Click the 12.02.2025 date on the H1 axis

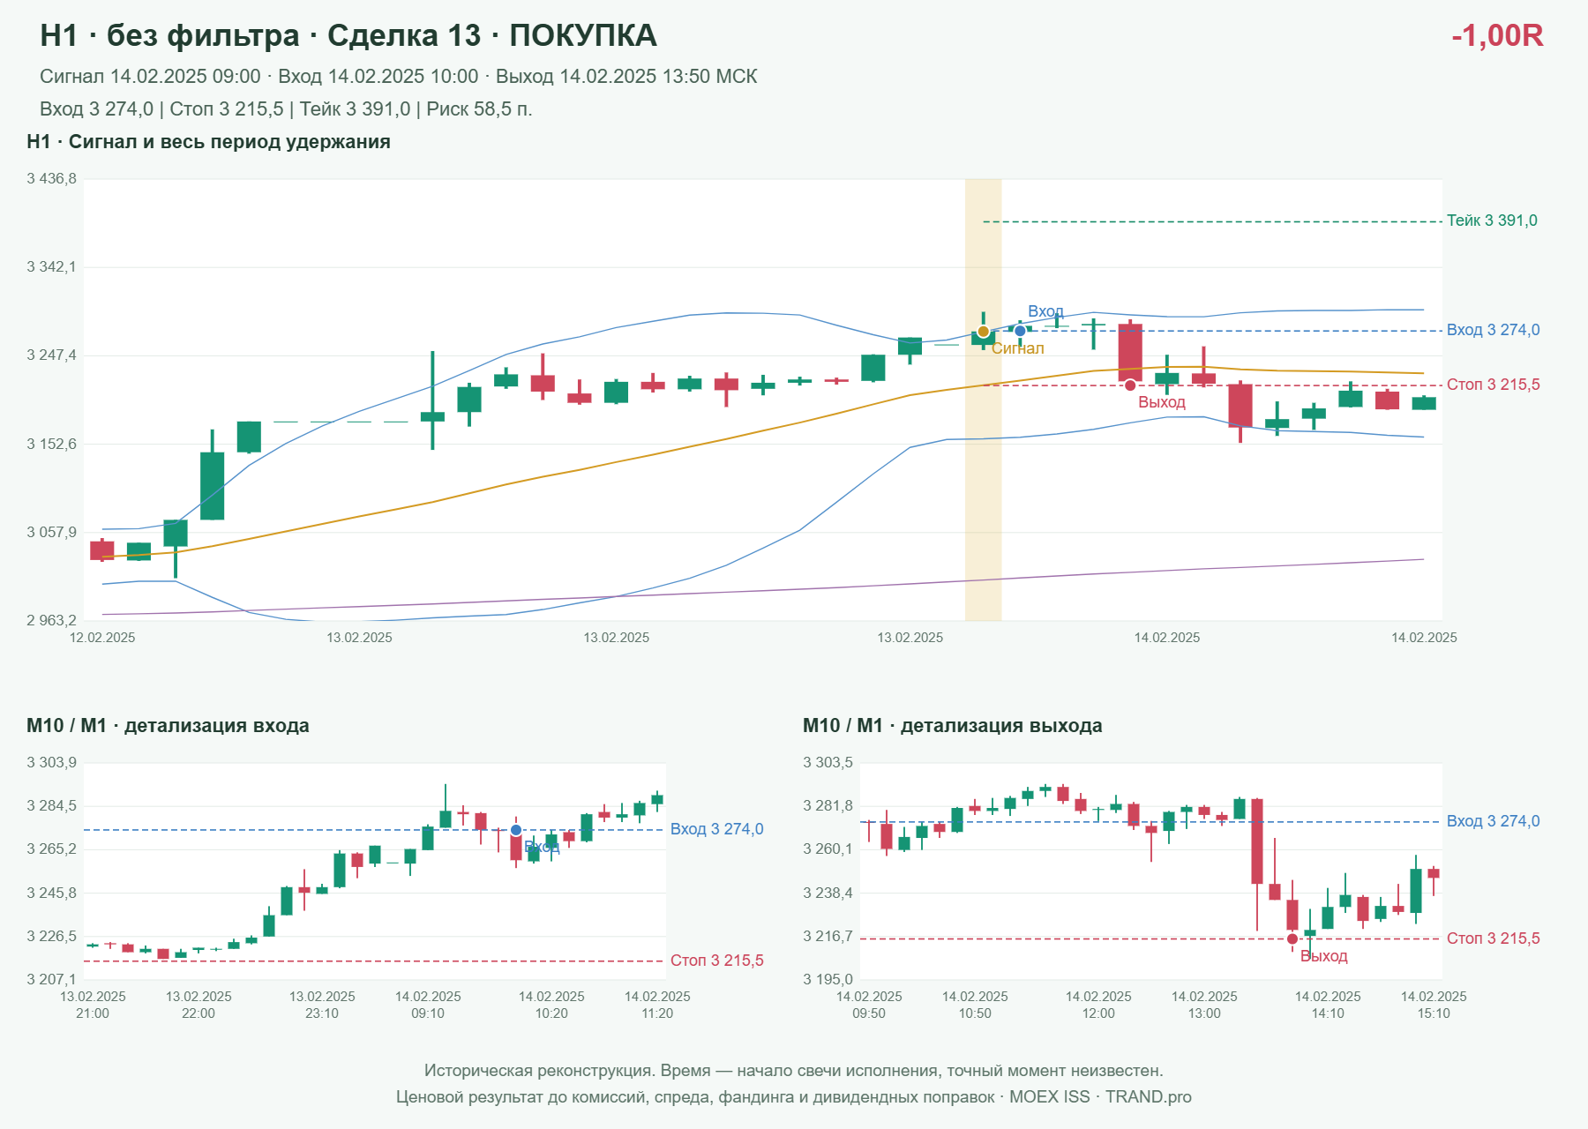[102, 638]
